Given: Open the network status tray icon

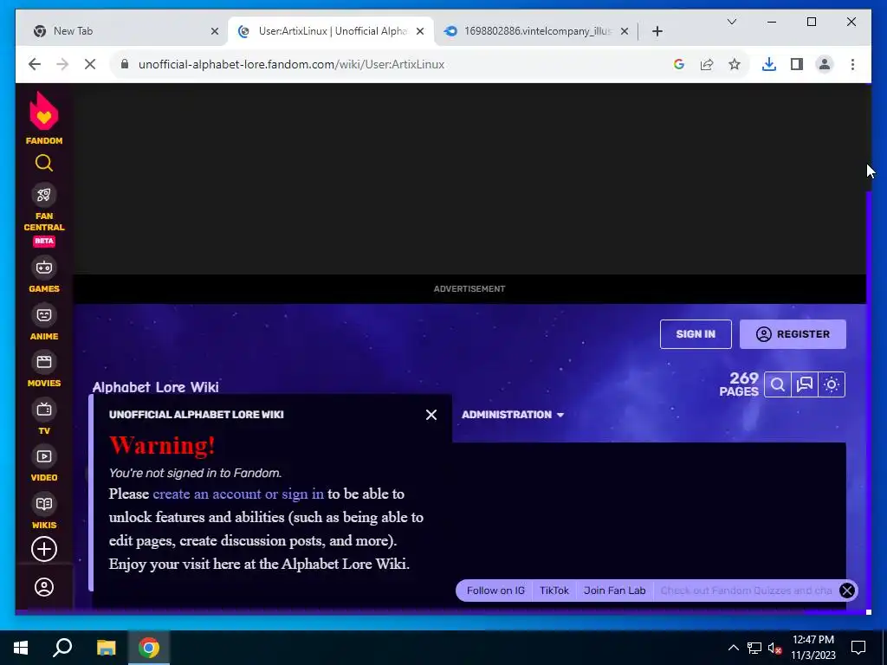Looking at the screenshot, I should [754, 648].
